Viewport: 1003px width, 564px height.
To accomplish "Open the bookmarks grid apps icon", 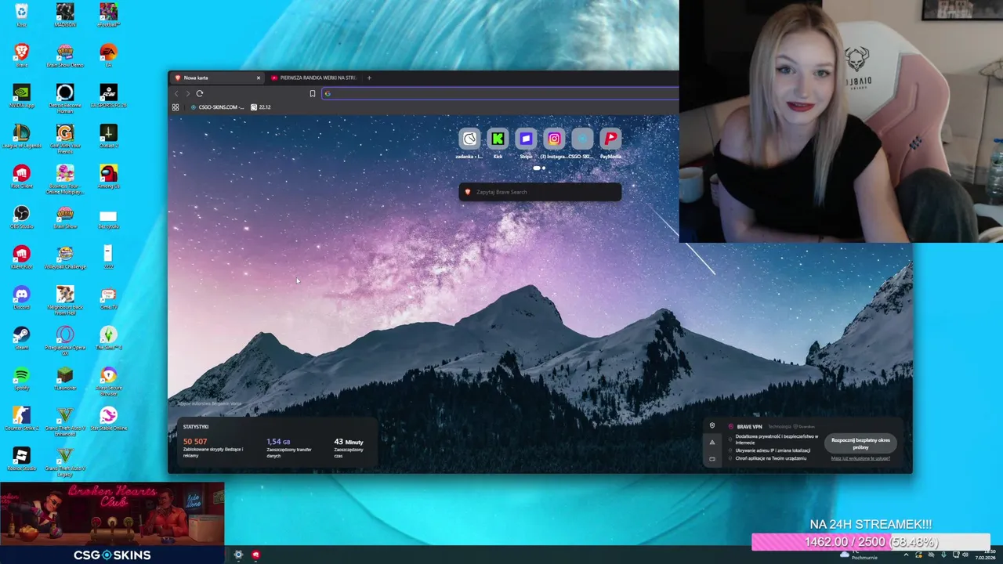I will pyautogui.click(x=176, y=107).
